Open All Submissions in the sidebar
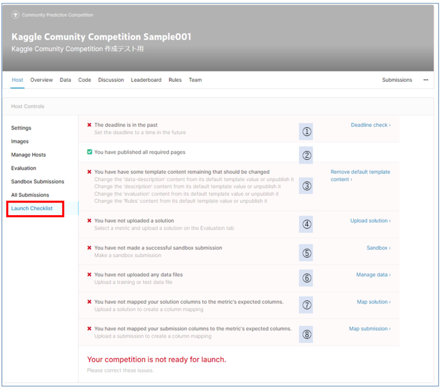Screen dimensions: 443x390 [x=30, y=195]
